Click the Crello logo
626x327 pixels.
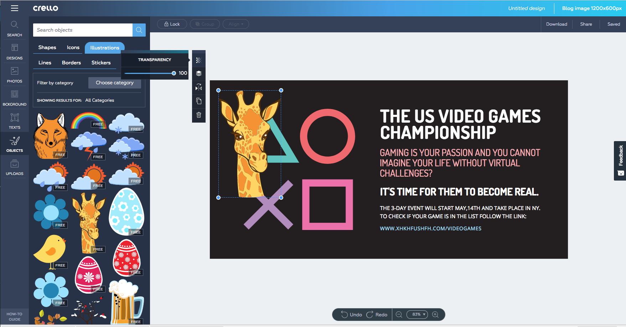pyautogui.click(x=46, y=8)
